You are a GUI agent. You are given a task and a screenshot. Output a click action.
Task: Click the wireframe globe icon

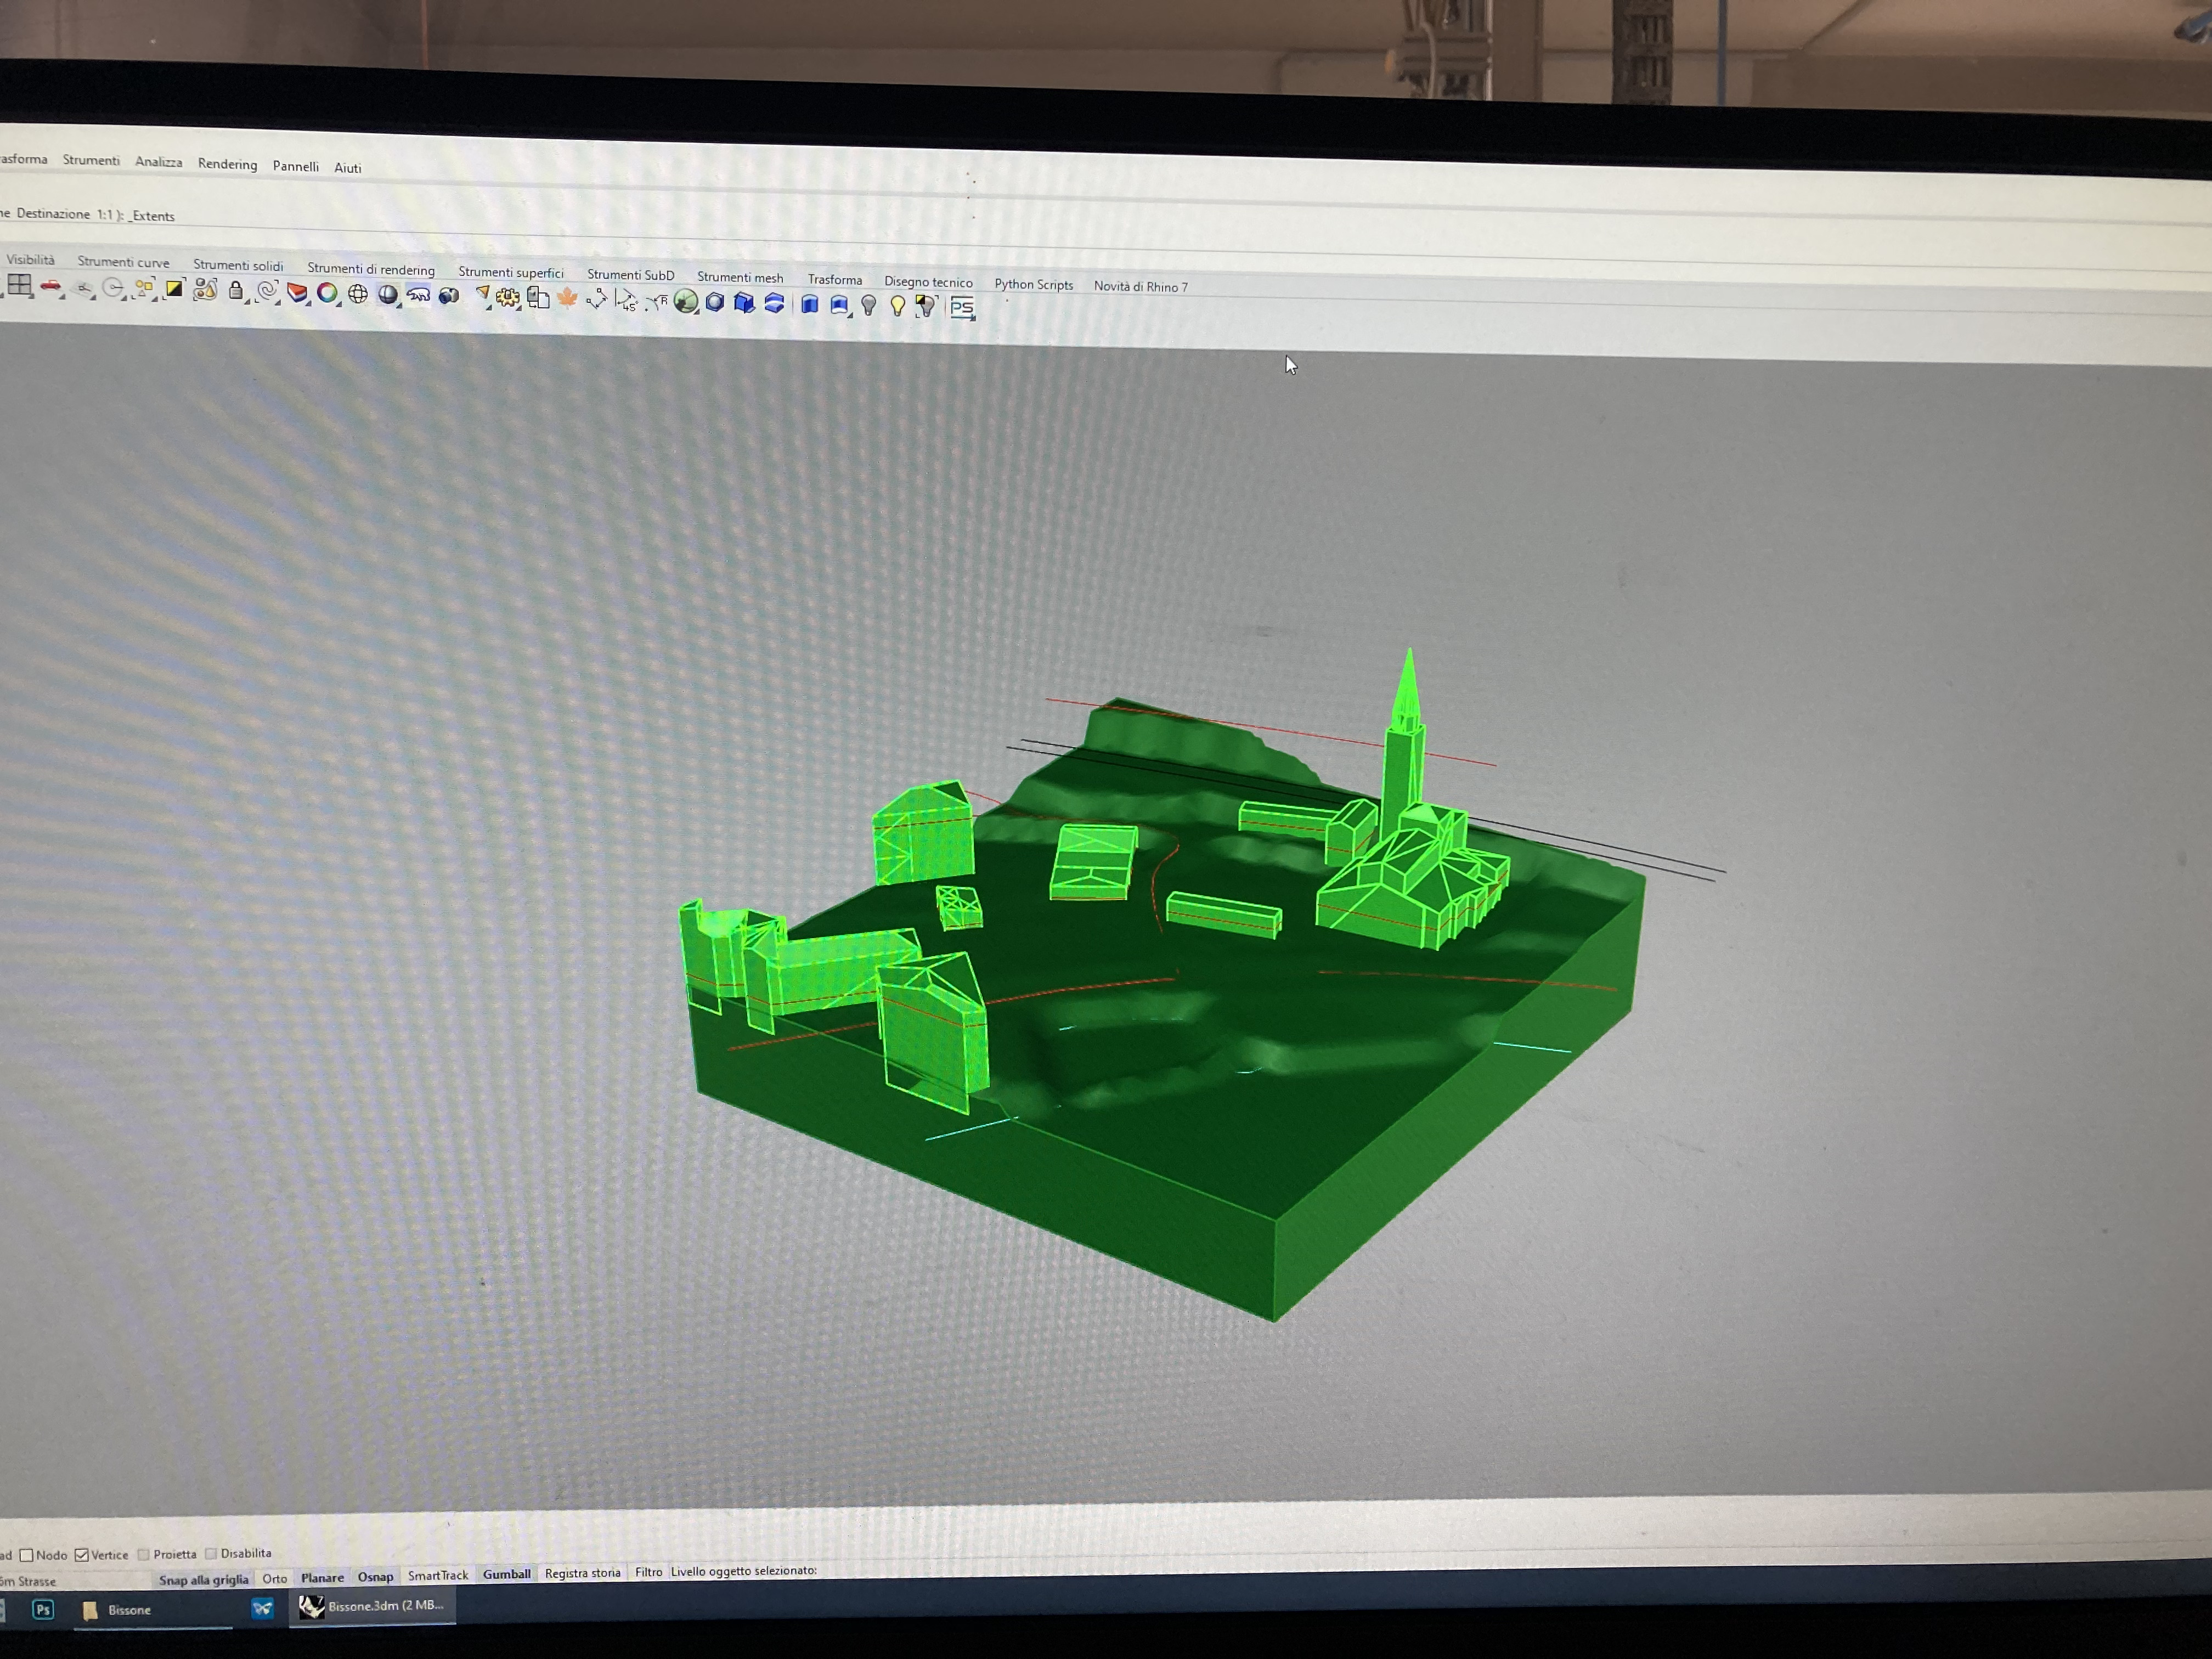tap(358, 294)
